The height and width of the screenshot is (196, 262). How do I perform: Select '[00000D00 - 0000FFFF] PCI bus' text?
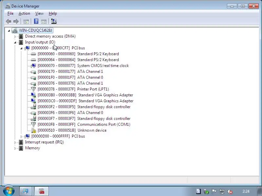click(x=58, y=136)
